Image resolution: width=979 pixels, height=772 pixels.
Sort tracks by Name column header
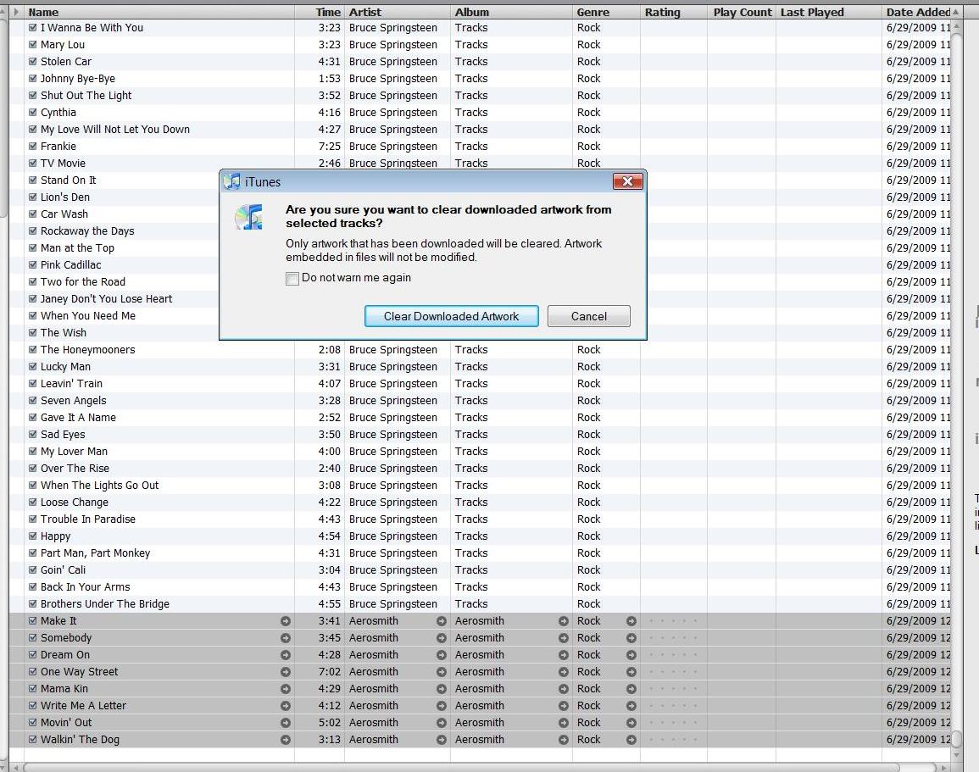(159, 12)
